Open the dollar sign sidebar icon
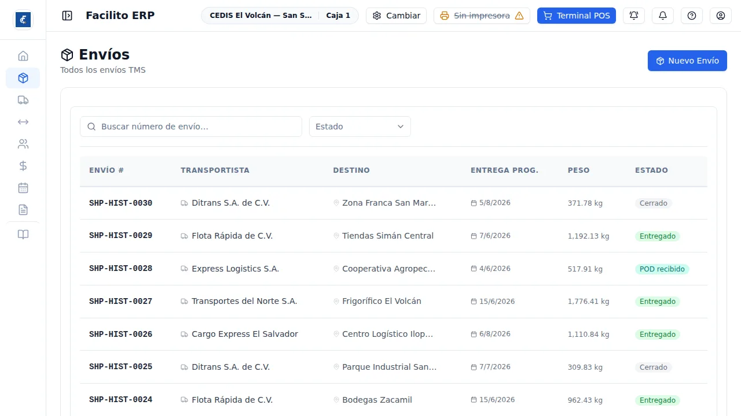 click(23, 166)
